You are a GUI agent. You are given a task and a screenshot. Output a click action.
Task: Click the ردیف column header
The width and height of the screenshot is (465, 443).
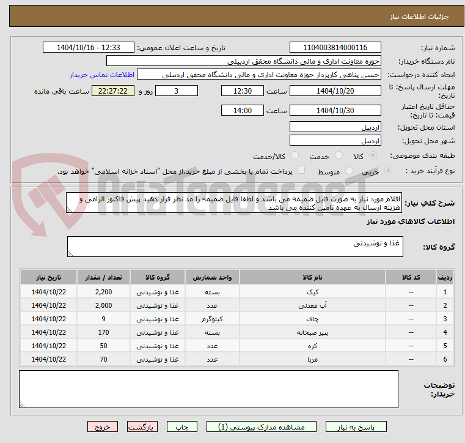pos(445,277)
